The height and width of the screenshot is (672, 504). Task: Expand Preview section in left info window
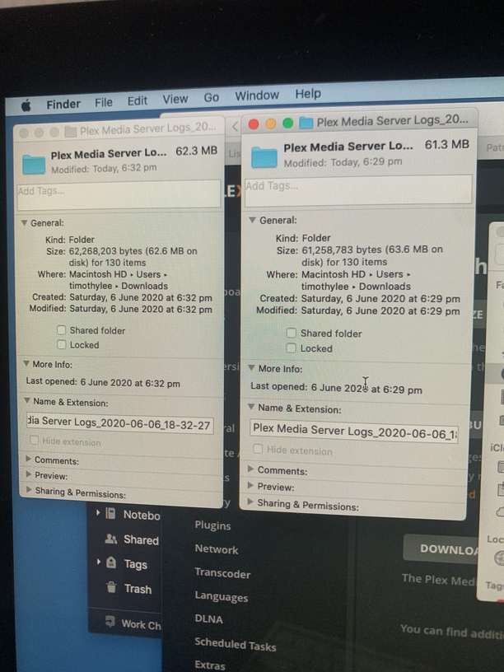pos(29,474)
